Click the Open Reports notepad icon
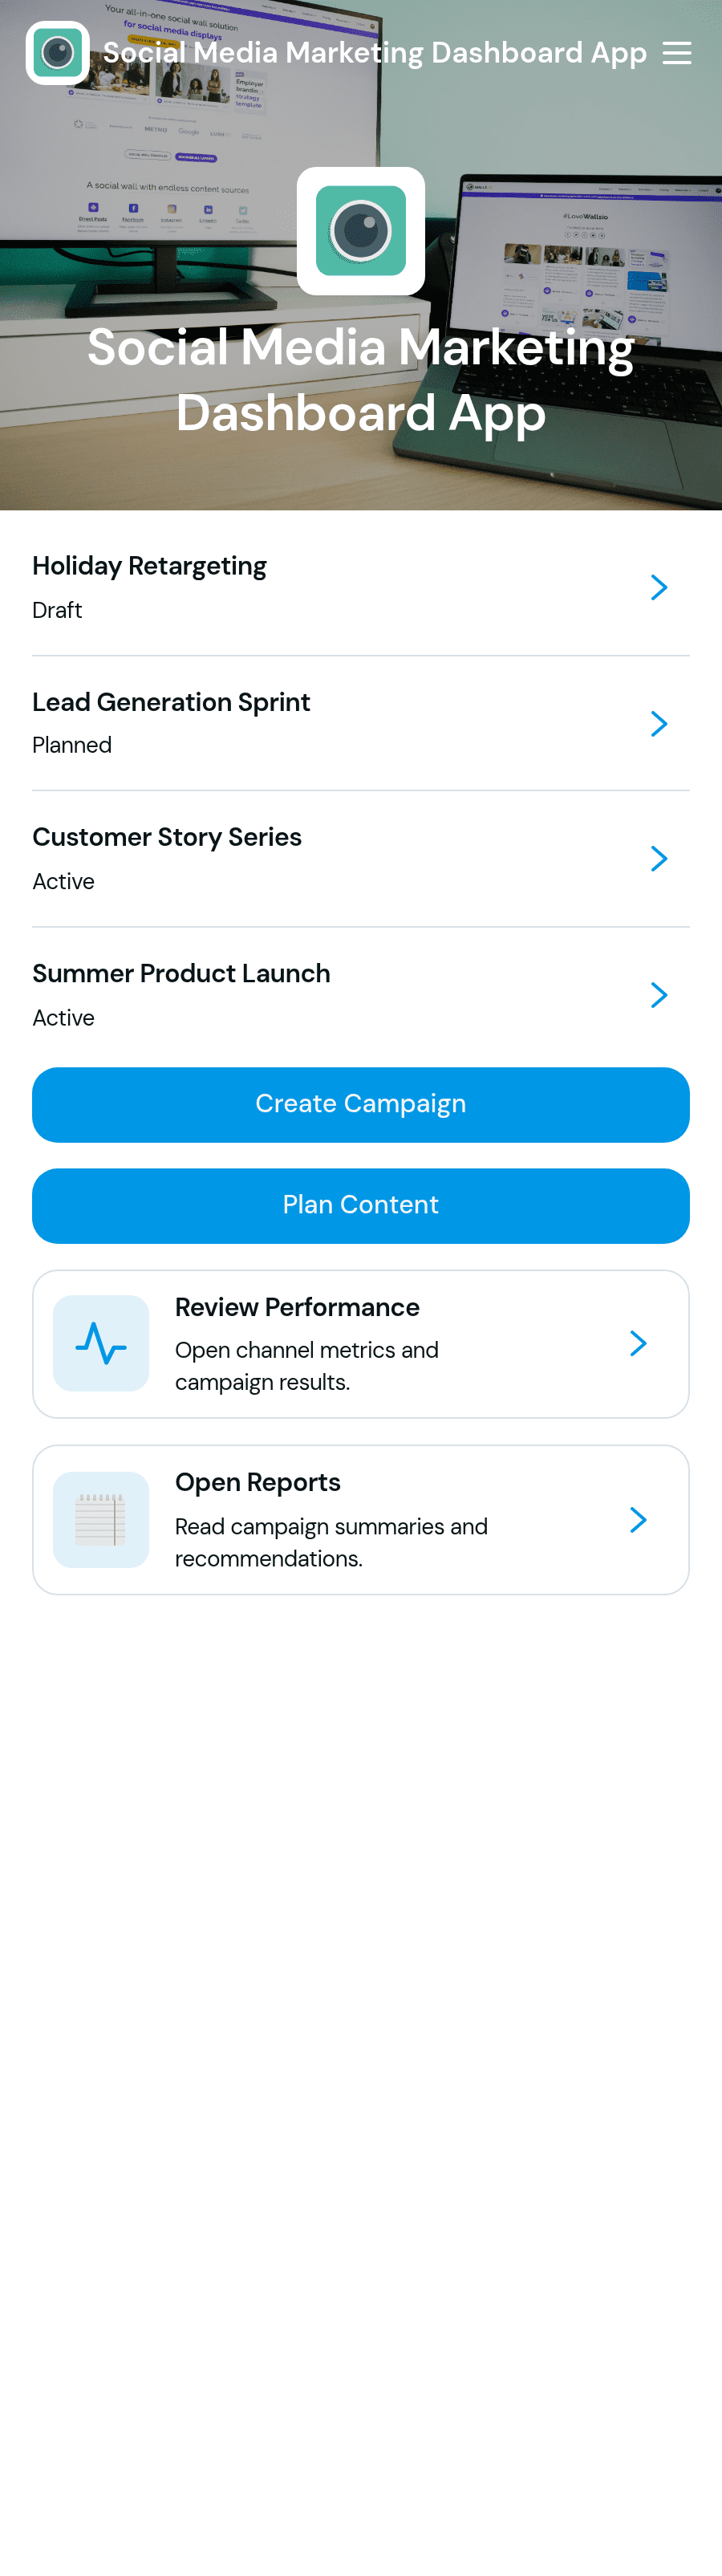The width and height of the screenshot is (722, 2576). click(101, 1519)
